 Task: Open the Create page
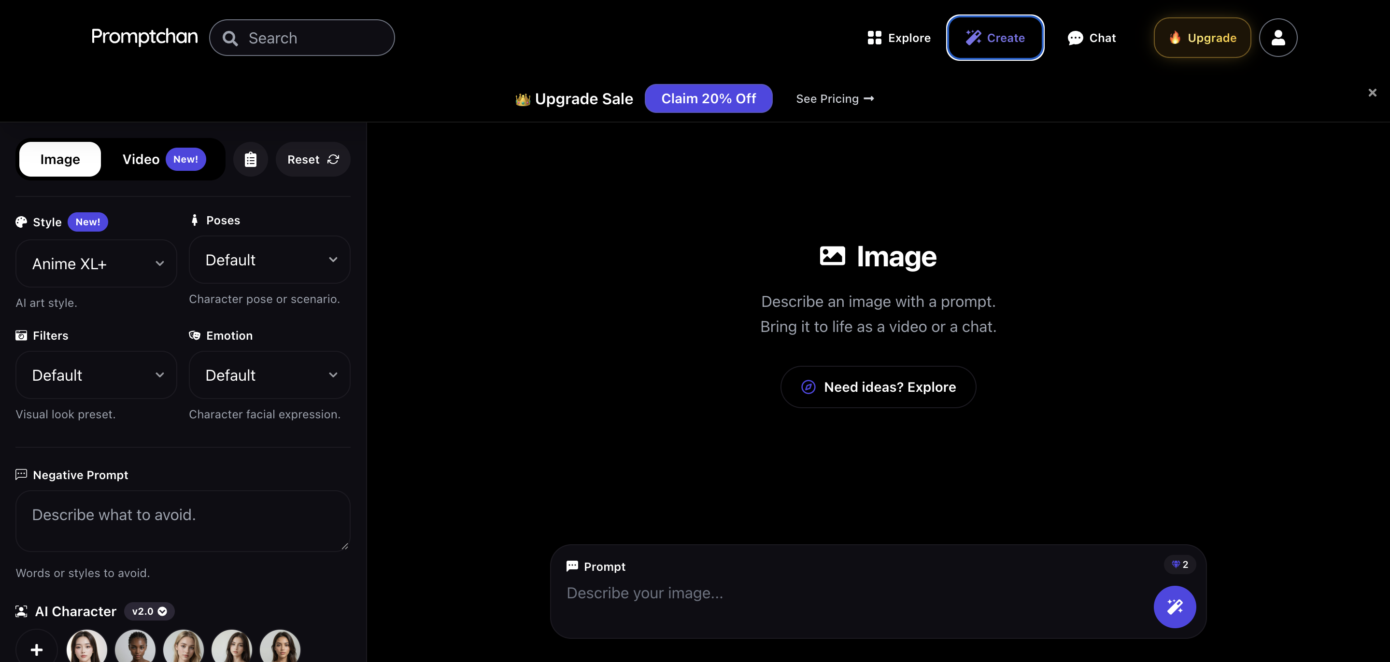click(x=995, y=38)
